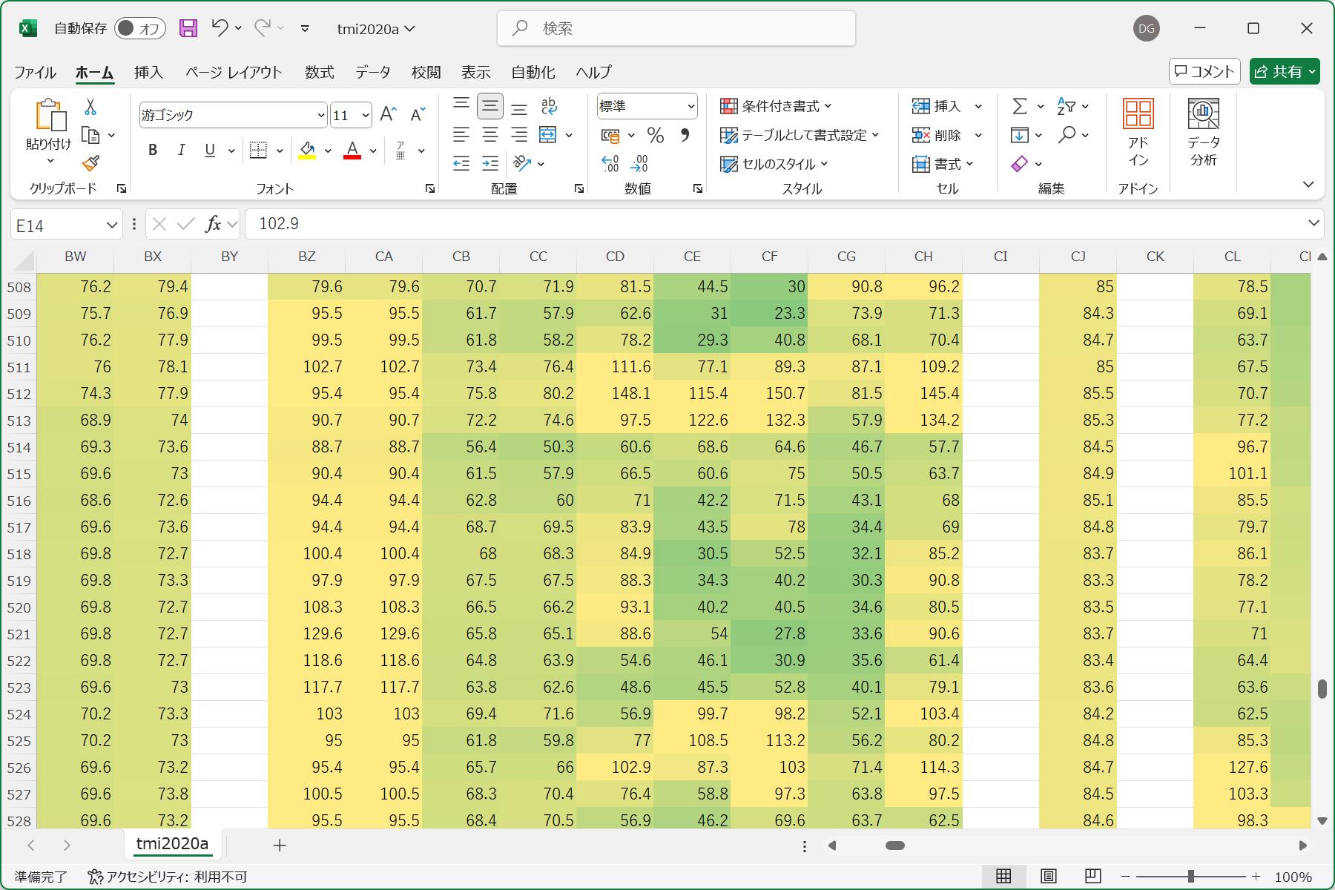
Task: Adjust the zoom slider
Action: (1190, 877)
